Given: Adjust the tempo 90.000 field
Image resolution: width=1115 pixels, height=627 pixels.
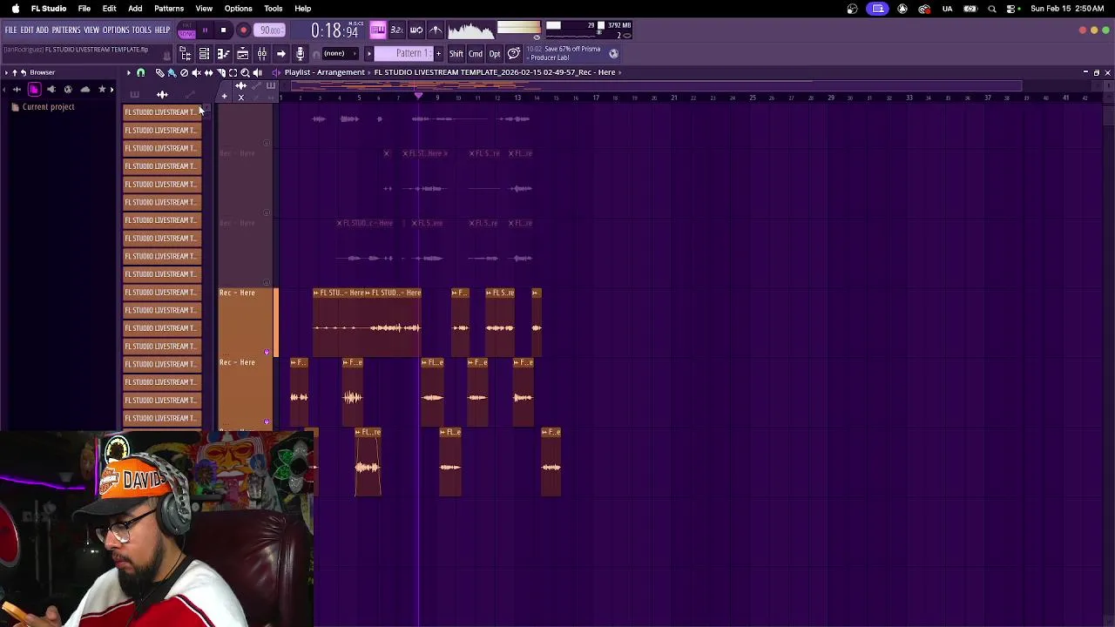Looking at the screenshot, I should tap(270, 30).
